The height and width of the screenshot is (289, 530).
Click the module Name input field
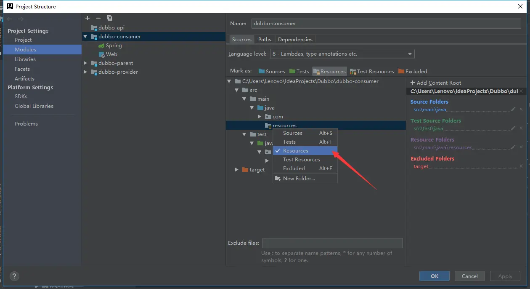click(386, 24)
